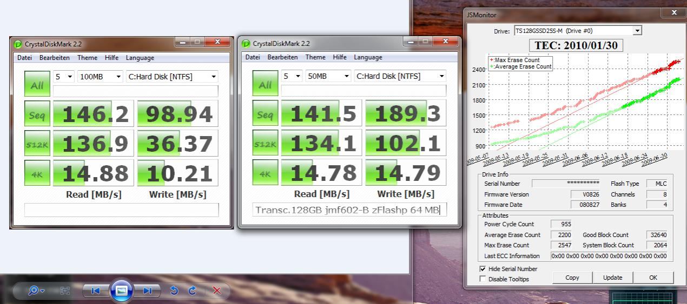Run 4K test in the 50MB window
The width and height of the screenshot is (687, 304).
pos(266,172)
